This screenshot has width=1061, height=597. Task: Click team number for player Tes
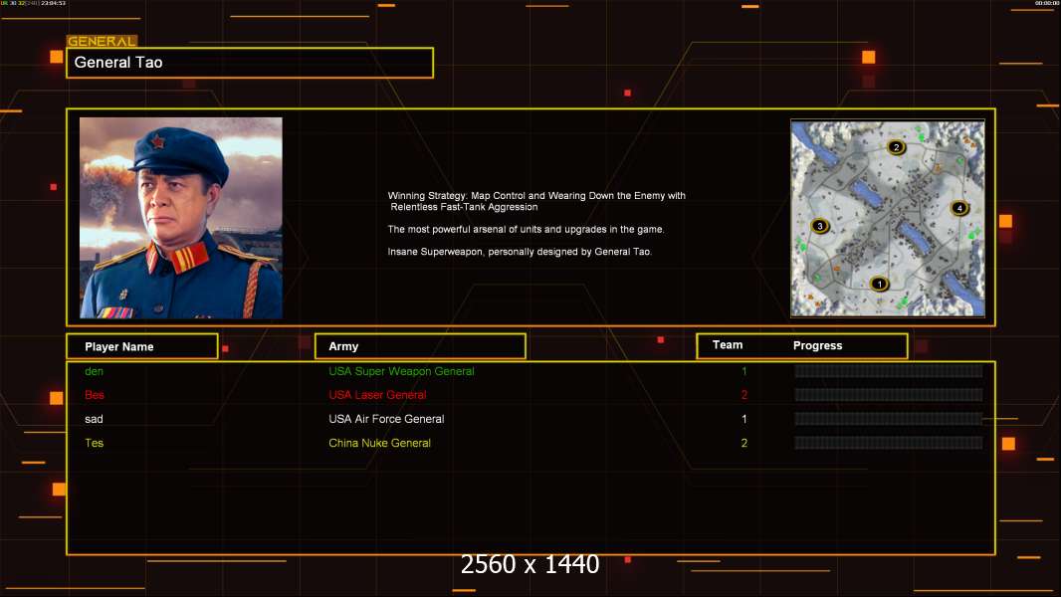pos(744,443)
